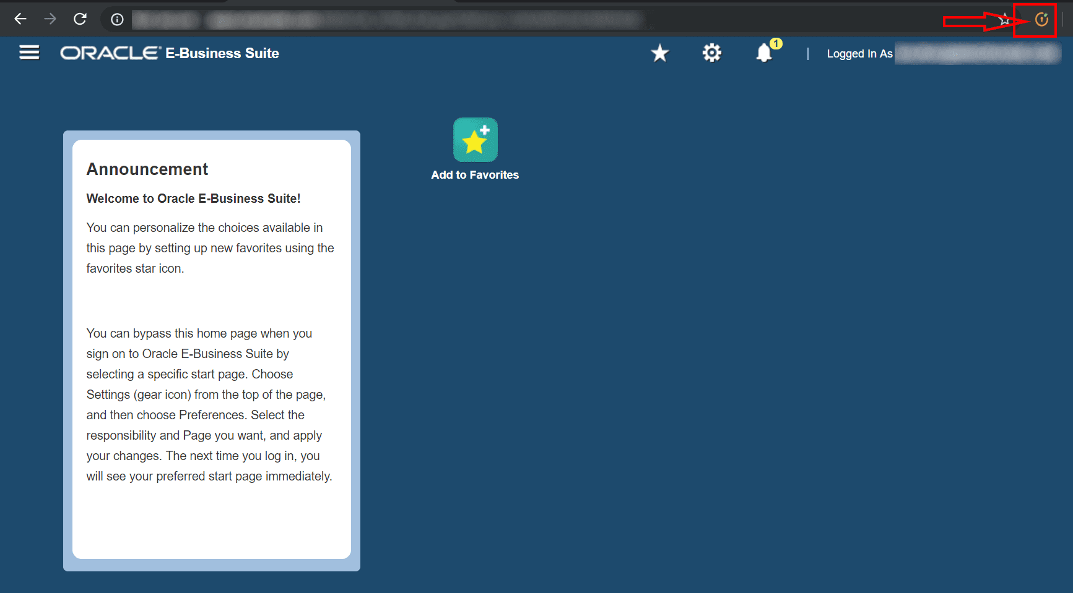
Task: Bookmark this page with the star icon
Action: click(1004, 20)
